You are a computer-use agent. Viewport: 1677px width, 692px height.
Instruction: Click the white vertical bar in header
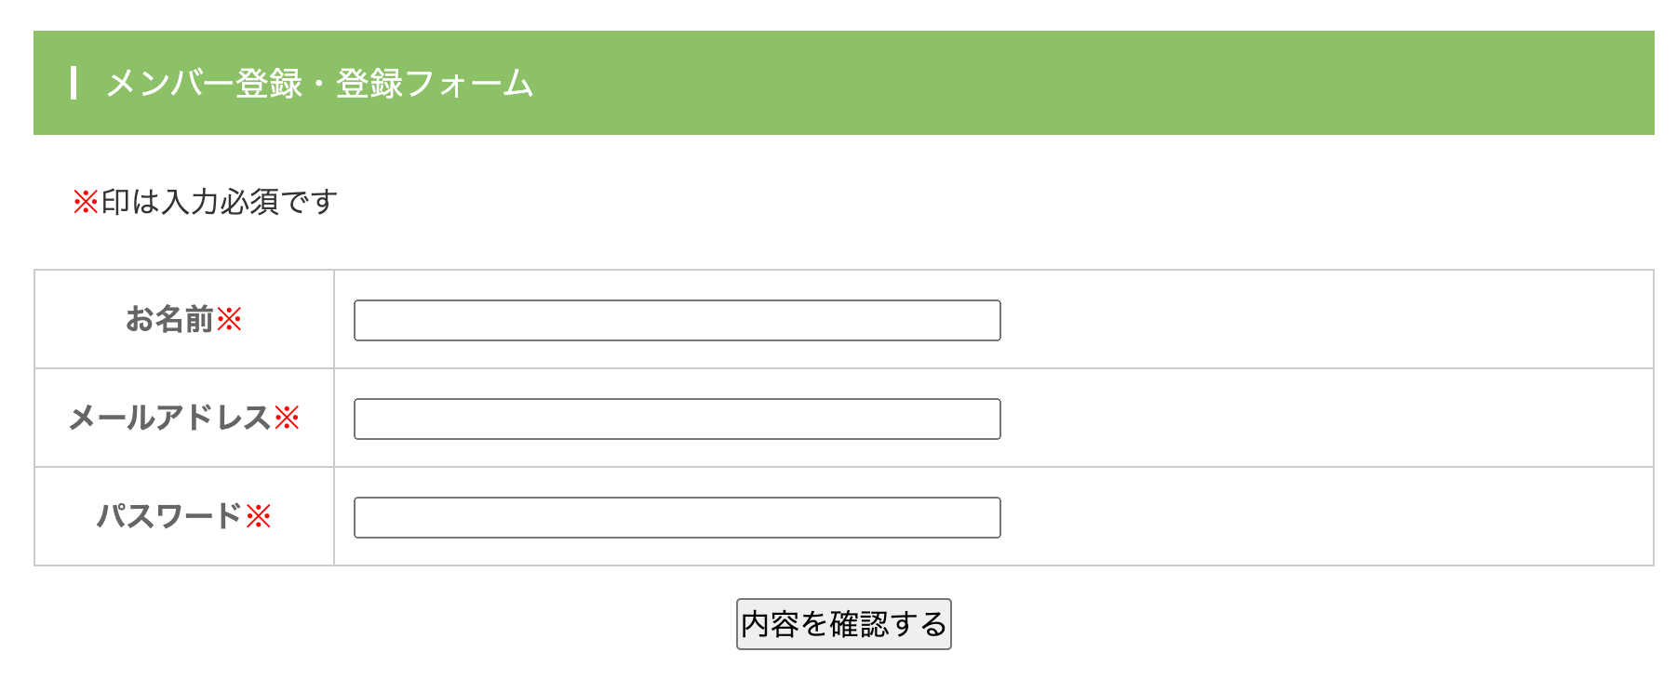(x=74, y=83)
